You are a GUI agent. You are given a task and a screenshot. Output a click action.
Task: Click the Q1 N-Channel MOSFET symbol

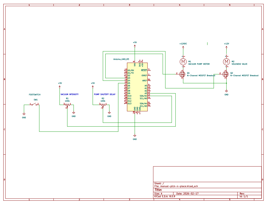(x=183, y=74)
